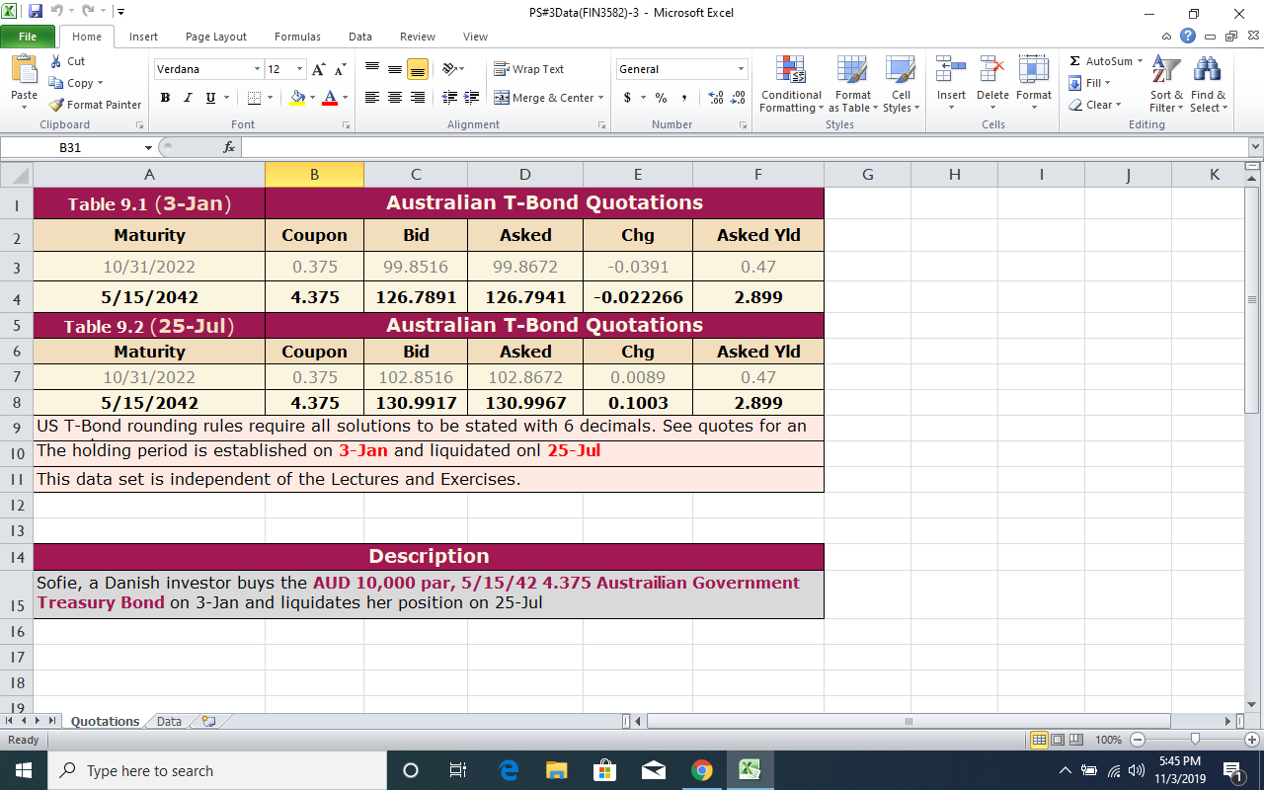This screenshot has width=1264, height=790.
Task: Toggle bold formatting
Action: coord(165,98)
